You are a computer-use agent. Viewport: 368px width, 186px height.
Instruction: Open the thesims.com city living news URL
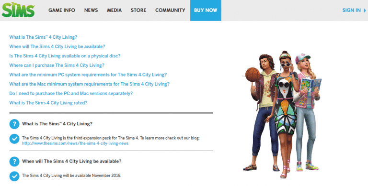coord(75,143)
